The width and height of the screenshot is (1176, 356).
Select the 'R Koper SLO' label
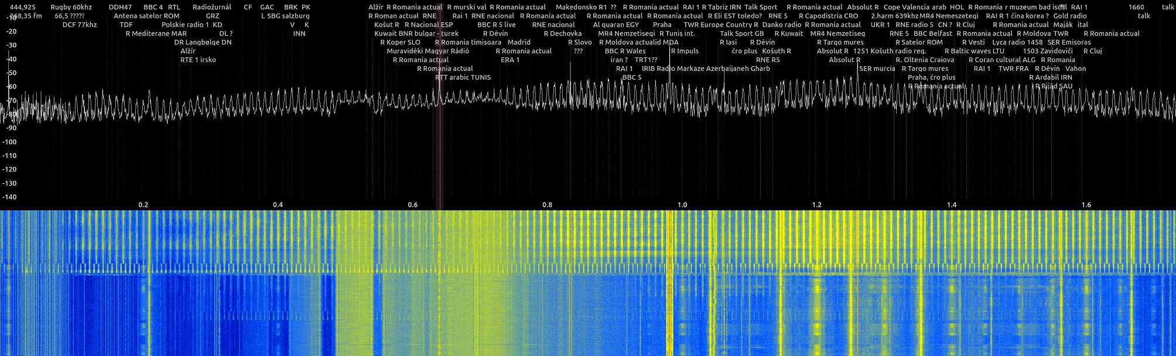pos(400,42)
